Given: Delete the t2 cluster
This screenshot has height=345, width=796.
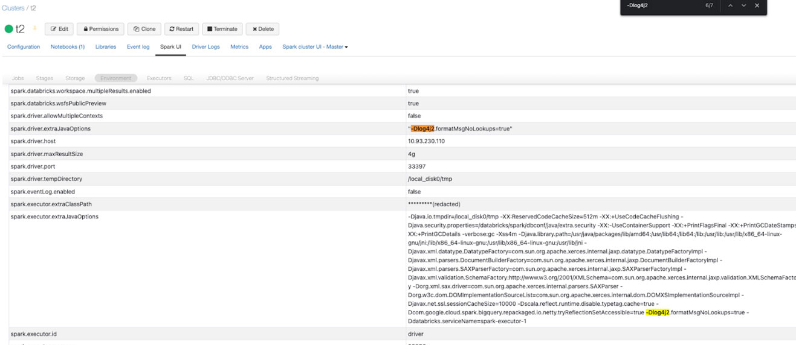Looking at the screenshot, I should click(x=263, y=29).
